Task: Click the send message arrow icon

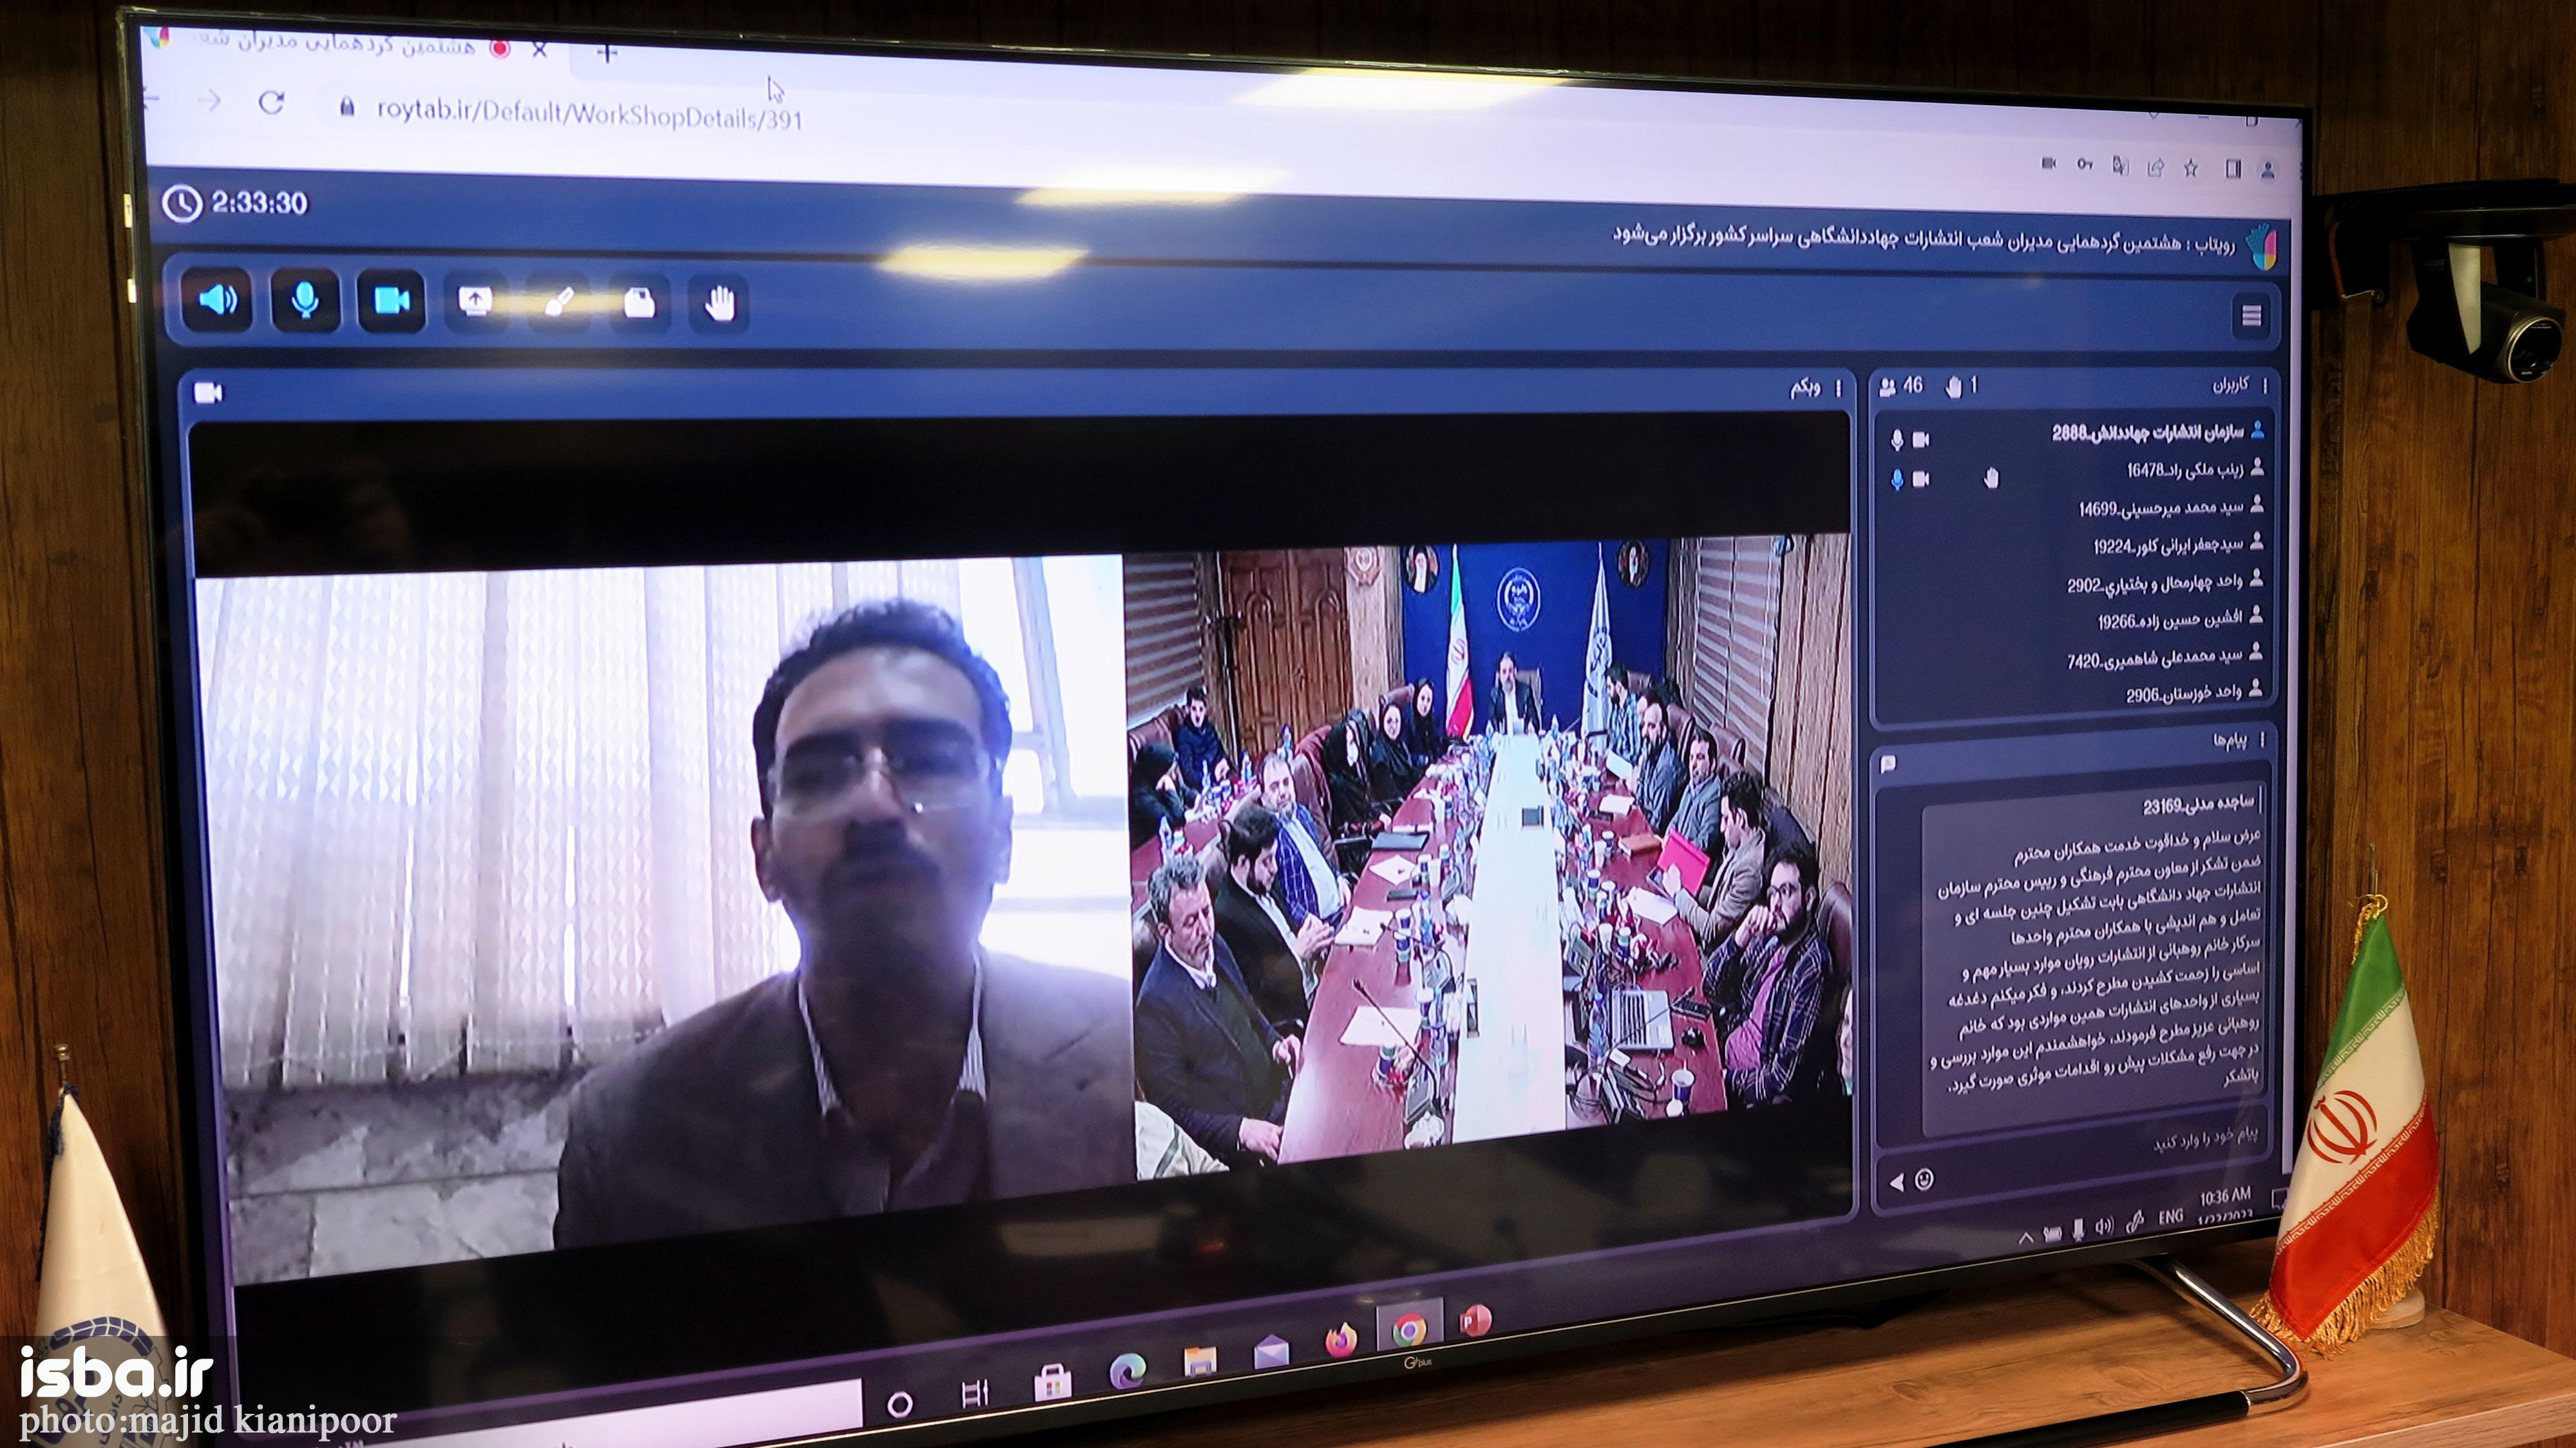Action: (x=1897, y=1182)
